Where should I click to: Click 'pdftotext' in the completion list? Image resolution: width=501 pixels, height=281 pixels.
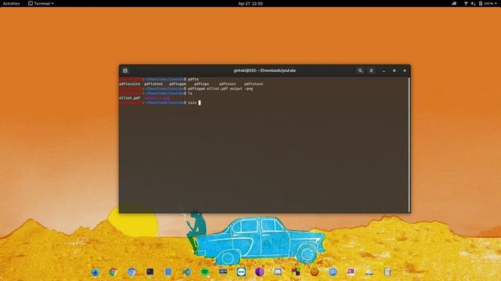point(254,84)
